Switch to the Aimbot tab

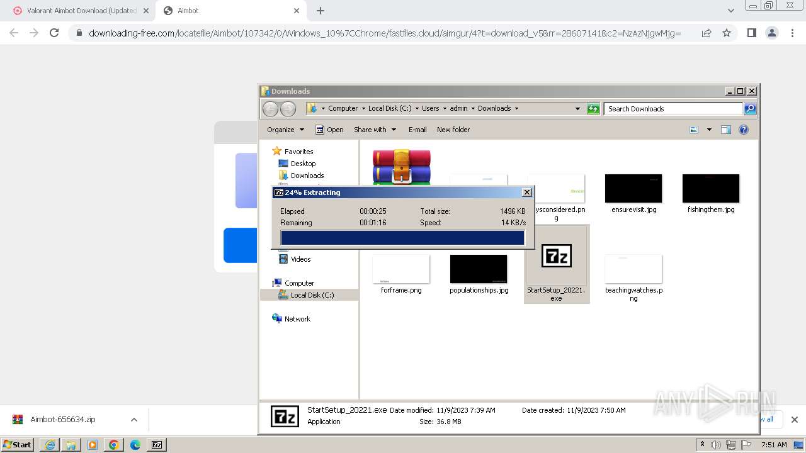(x=230, y=11)
